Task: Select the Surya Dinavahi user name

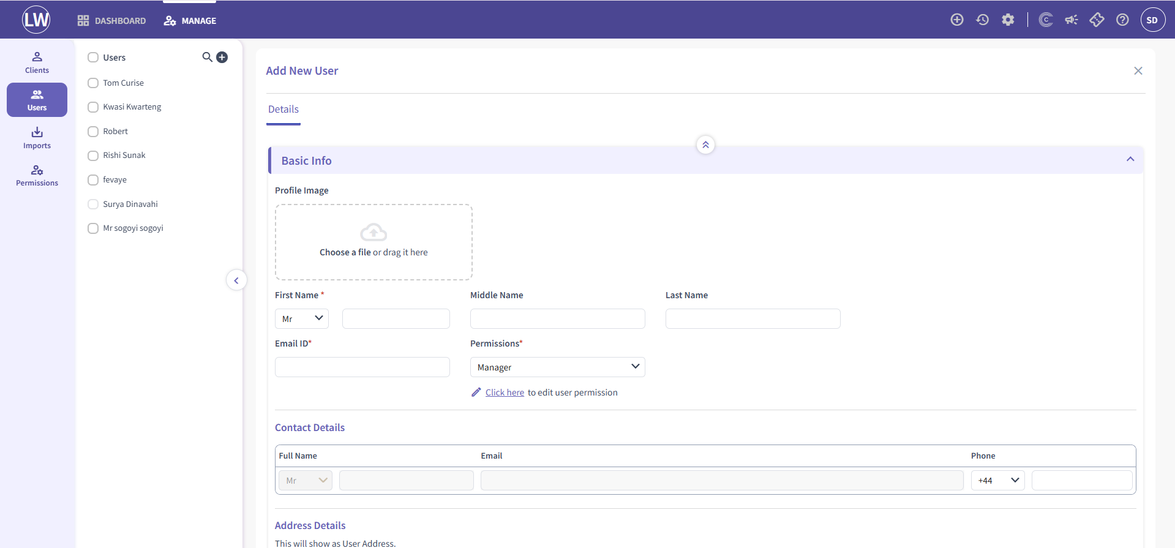Action: (x=130, y=204)
